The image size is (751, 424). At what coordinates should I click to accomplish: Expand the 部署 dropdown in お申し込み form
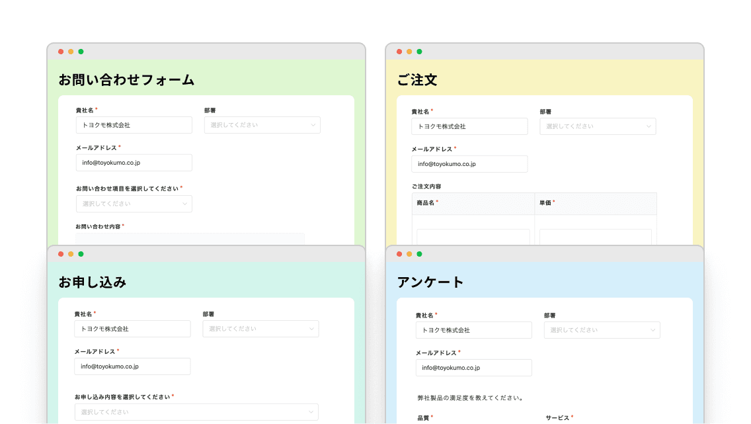(x=260, y=329)
